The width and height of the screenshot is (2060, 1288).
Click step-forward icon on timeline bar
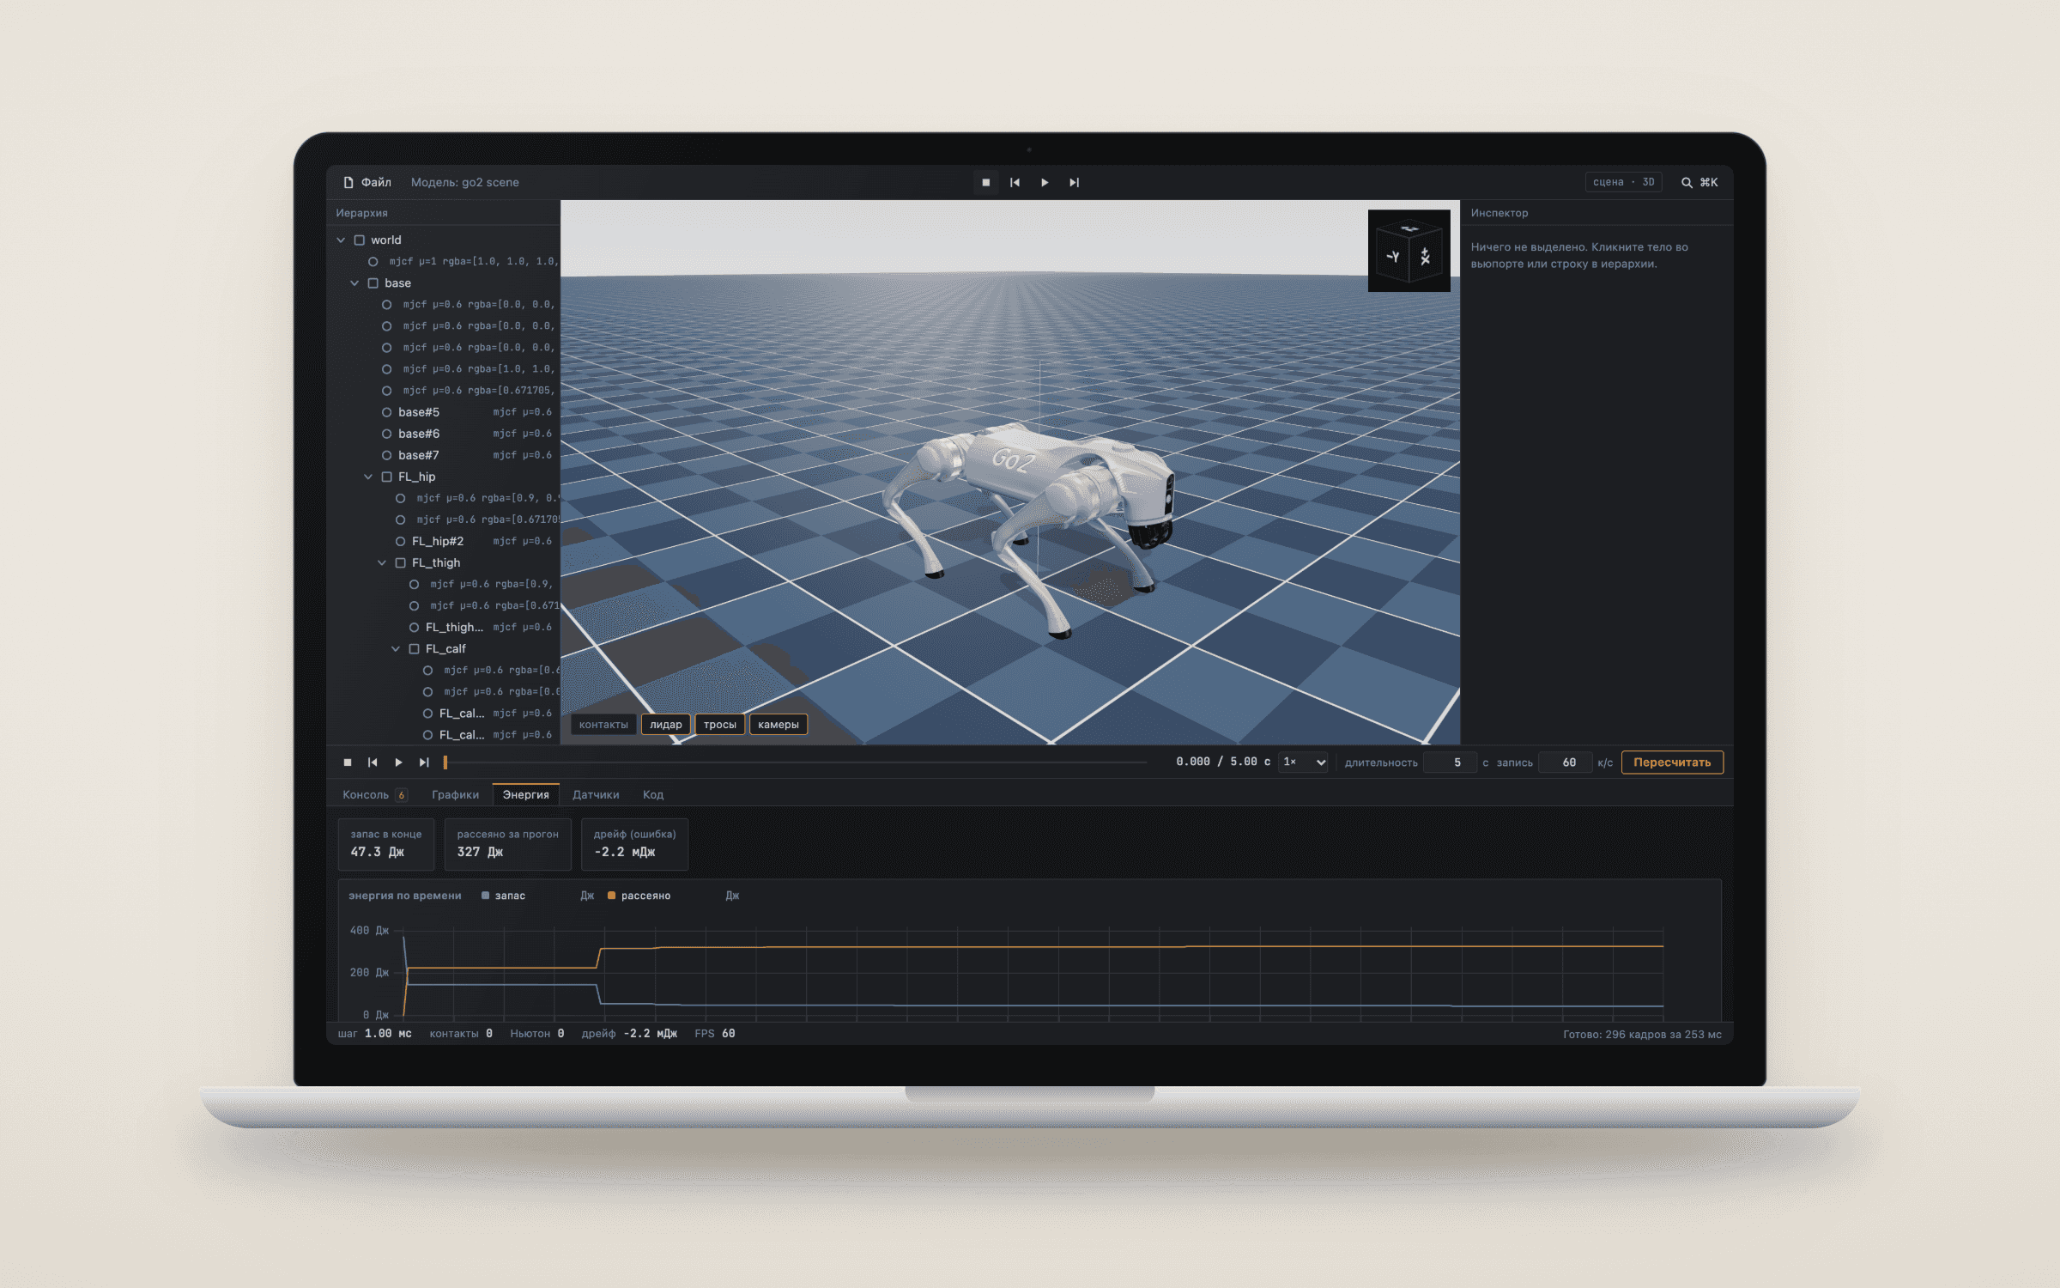(x=424, y=762)
